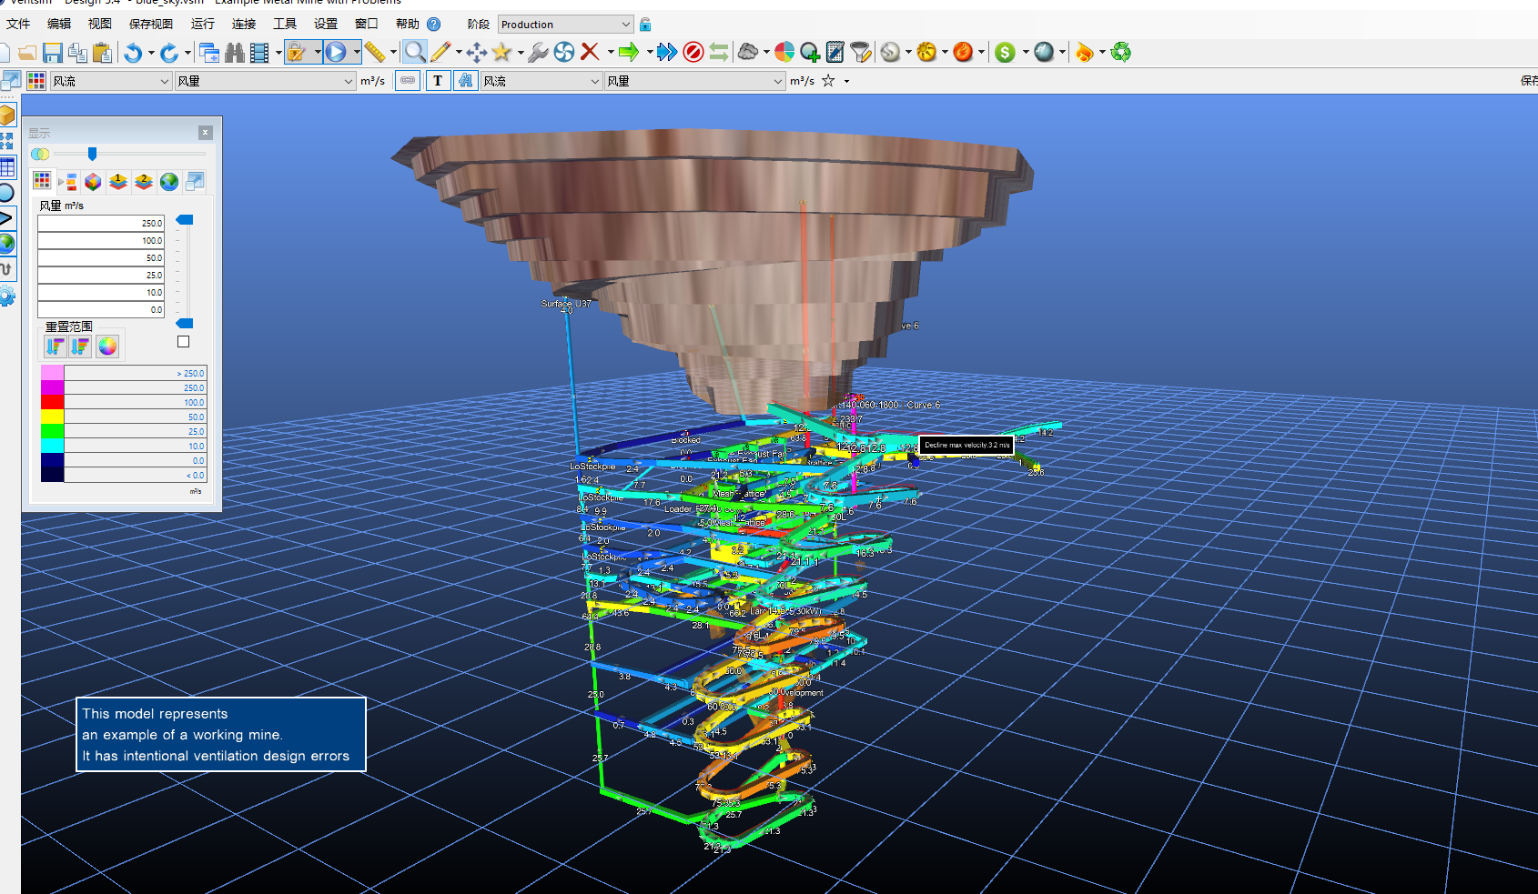Toggle the blue play simulation button
Viewport: 1538px width, 894px height.
pos(336,52)
